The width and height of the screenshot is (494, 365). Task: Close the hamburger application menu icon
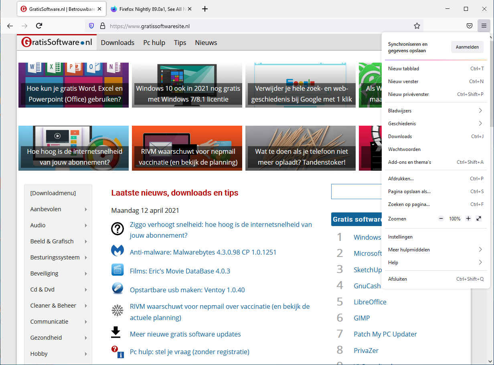[x=484, y=26]
